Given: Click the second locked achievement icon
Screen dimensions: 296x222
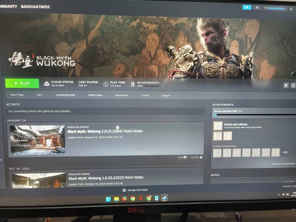Looking at the screenshot, I should pyautogui.click(x=227, y=153).
